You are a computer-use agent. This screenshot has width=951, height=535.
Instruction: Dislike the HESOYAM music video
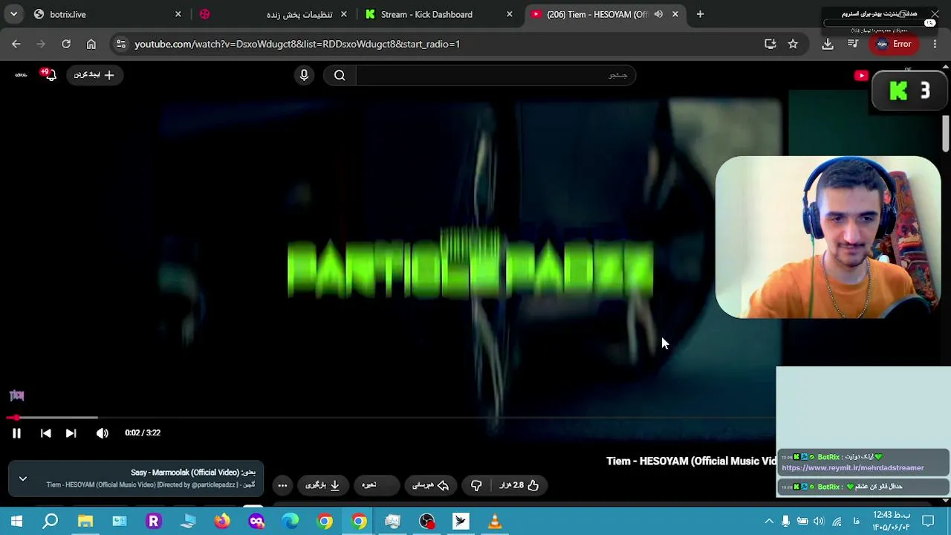pyautogui.click(x=476, y=485)
